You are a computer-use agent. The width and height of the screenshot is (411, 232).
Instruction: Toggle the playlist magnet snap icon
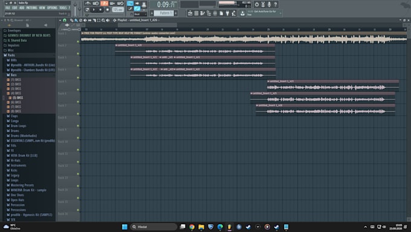coord(65,20)
